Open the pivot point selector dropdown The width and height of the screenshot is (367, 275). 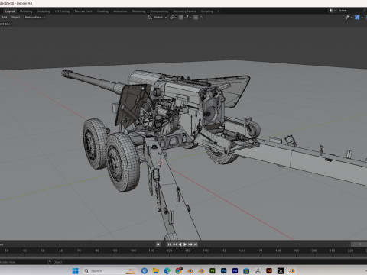(x=173, y=18)
